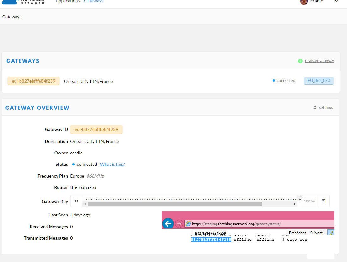347x262 pixels.
Task: Click the highlighted B827EBFFFE84F259 result
Action: click(211, 240)
